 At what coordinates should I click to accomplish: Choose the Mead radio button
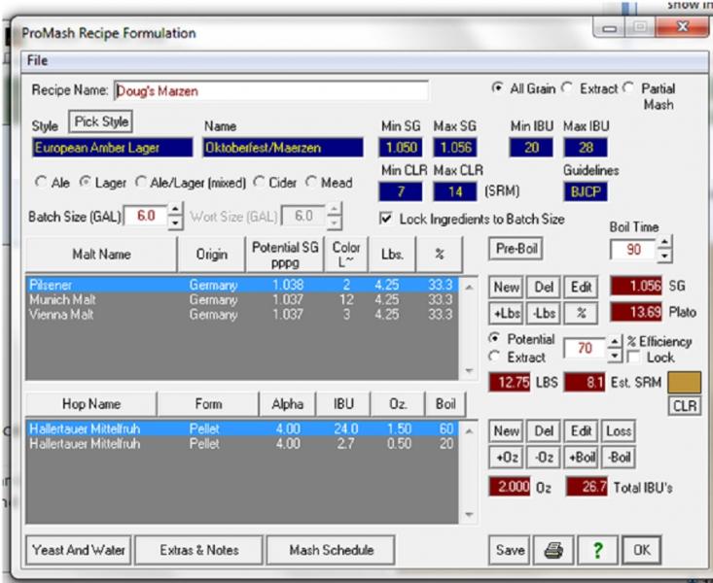[311, 183]
